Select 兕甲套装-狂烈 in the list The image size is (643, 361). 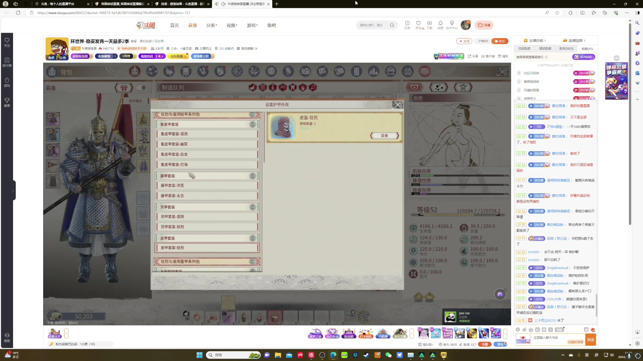click(x=207, y=227)
